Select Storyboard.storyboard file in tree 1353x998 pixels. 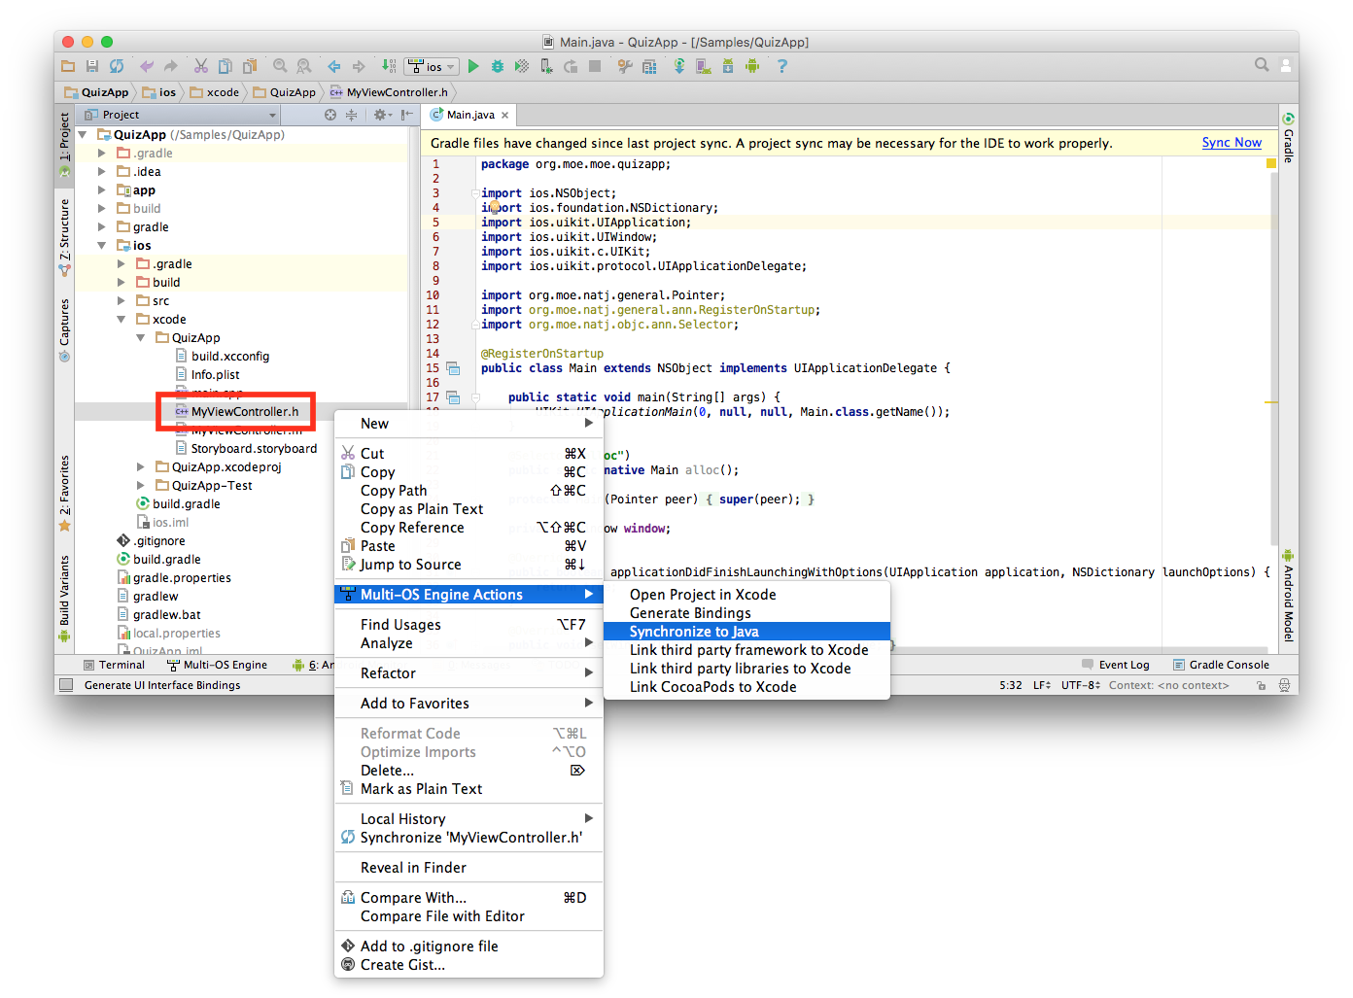click(x=246, y=449)
